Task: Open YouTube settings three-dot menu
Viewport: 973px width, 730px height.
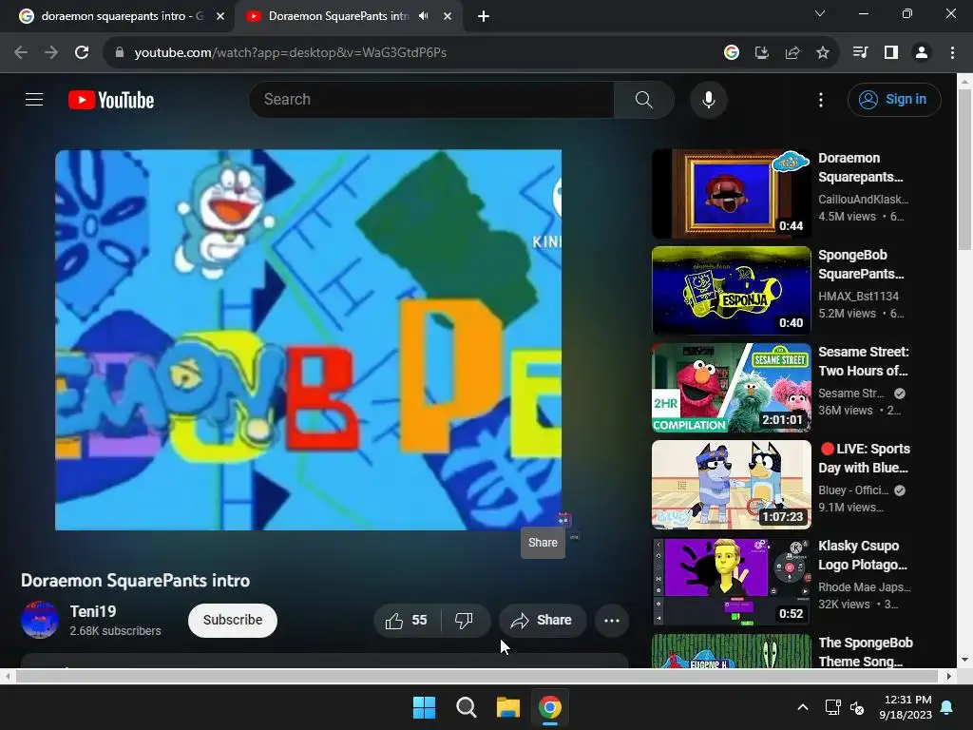Action: click(x=820, y=99)
